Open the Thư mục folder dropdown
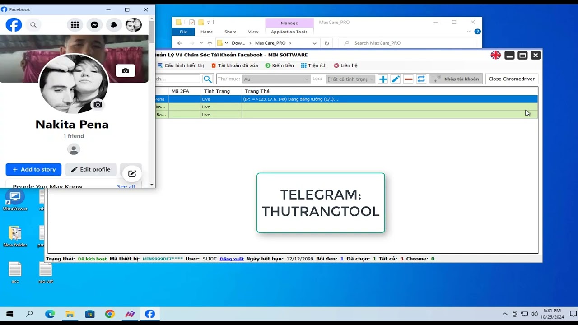Viewport: 578px width, 325px height. click(x=276, y=79)
